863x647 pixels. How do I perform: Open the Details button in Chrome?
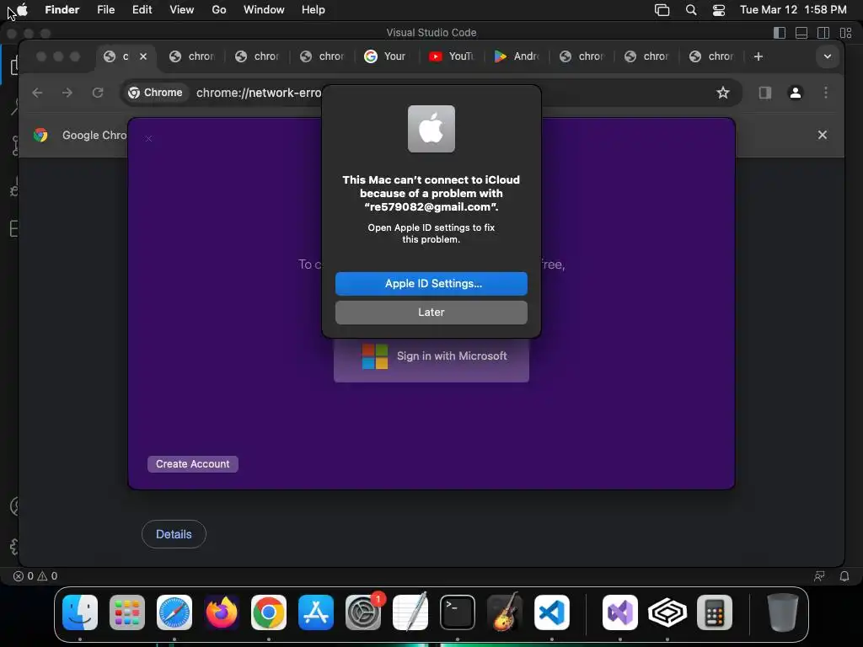[174, 534]
